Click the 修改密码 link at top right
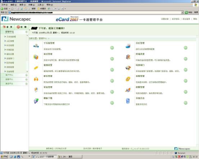Viewport: 199px width, 159px height. pyautogui.click(x=176, y=19)
